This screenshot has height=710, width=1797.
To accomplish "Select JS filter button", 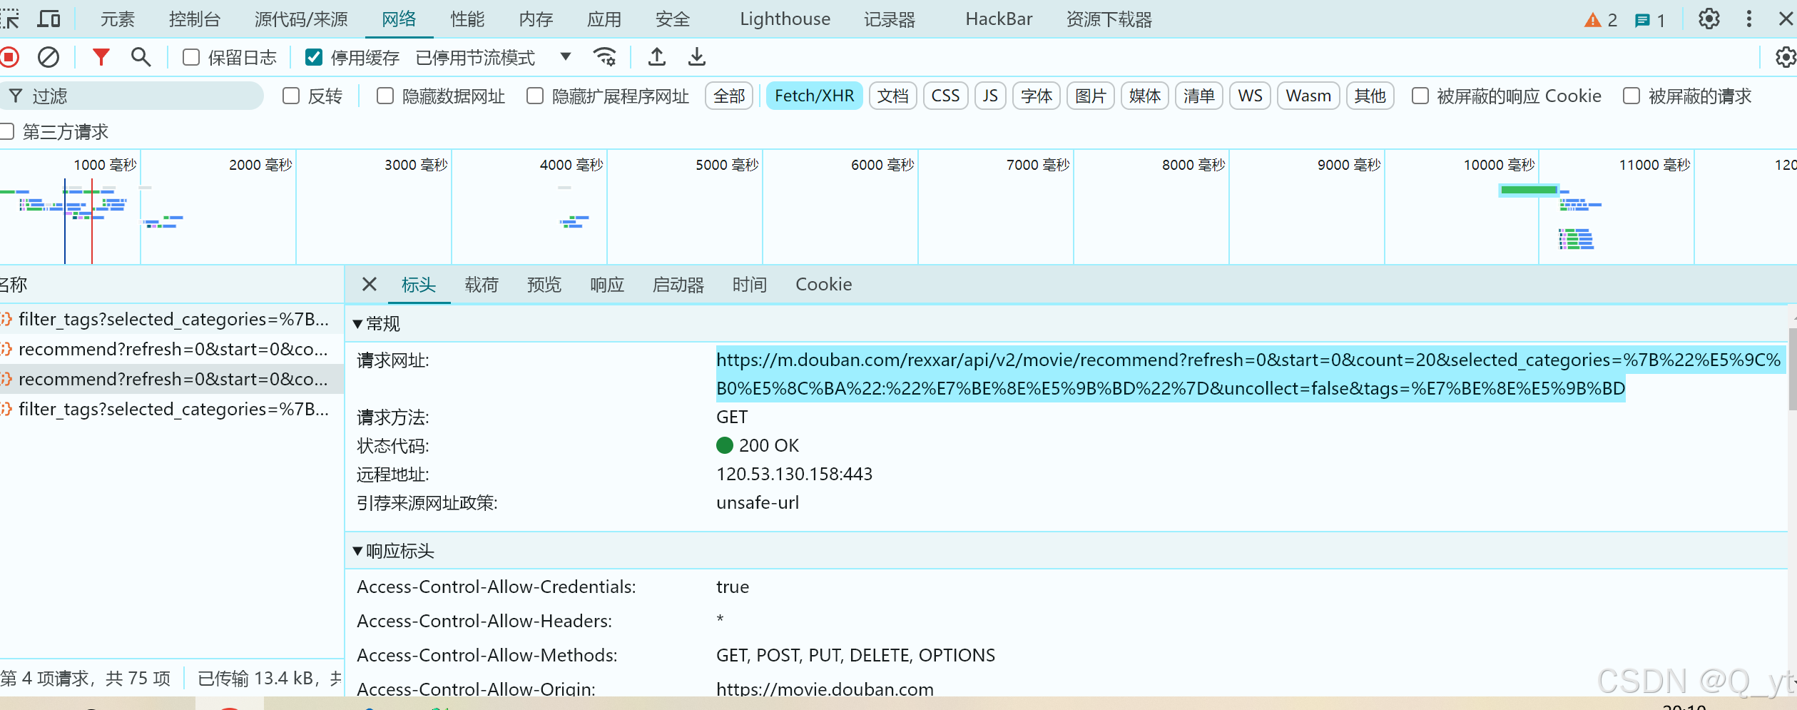I will (x=990, y=96).
